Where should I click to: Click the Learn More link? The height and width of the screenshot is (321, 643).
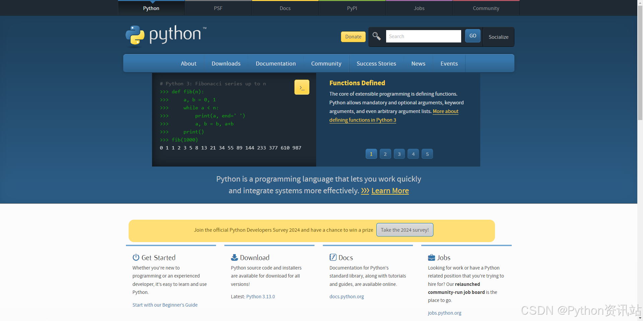point(390,191)
